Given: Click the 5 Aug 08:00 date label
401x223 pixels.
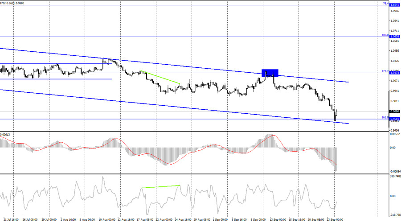Looking at the screenshot, I should tap(87, 220).
